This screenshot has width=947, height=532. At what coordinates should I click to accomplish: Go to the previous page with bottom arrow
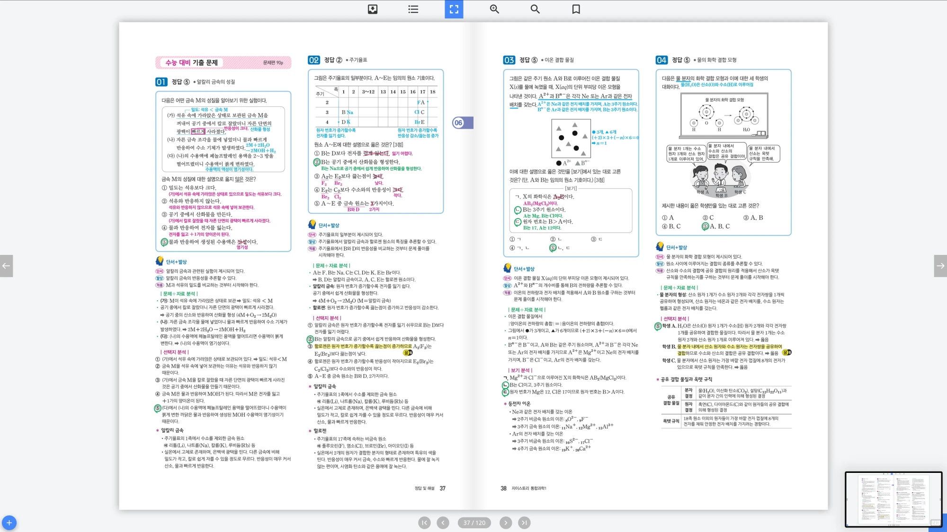coord(443,523)
